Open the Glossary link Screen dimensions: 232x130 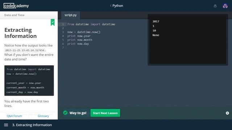coord(43,116)
